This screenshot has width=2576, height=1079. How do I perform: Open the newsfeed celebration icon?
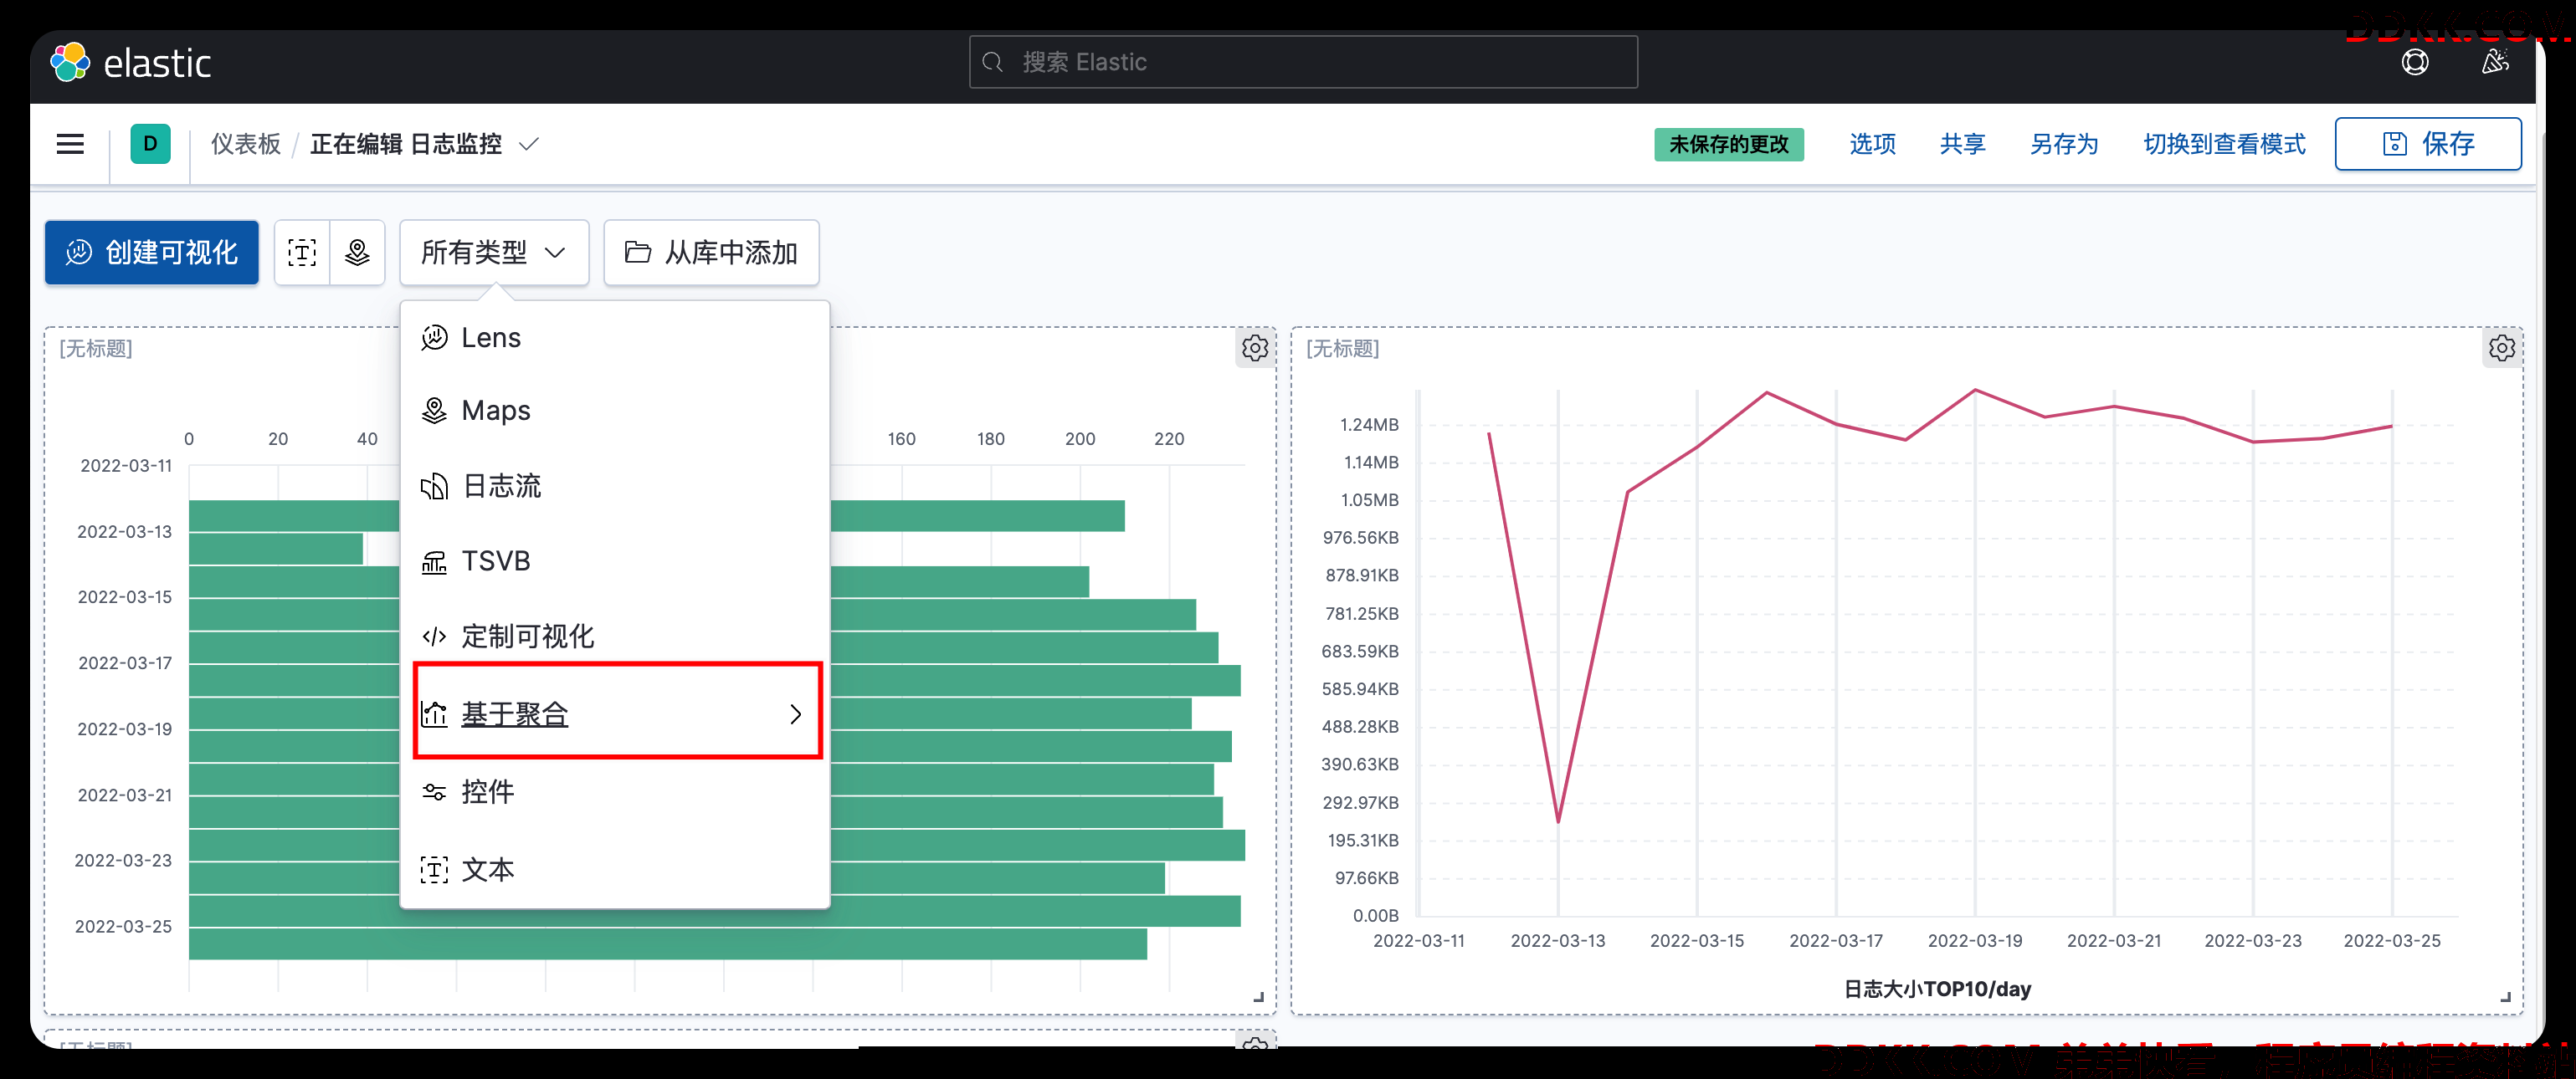[2494, 62]
